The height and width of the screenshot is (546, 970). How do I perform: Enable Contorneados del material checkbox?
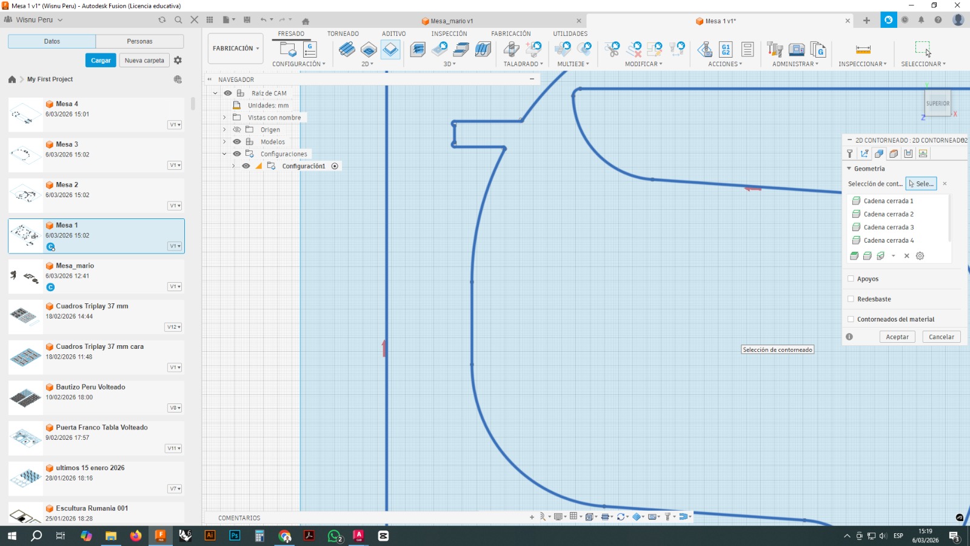(851, 319)
